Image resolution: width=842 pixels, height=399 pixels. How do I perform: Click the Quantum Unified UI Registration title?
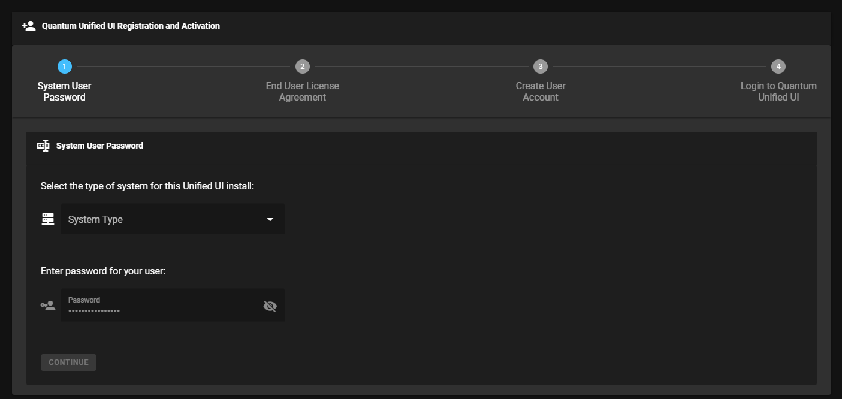(x=131, y=26)
